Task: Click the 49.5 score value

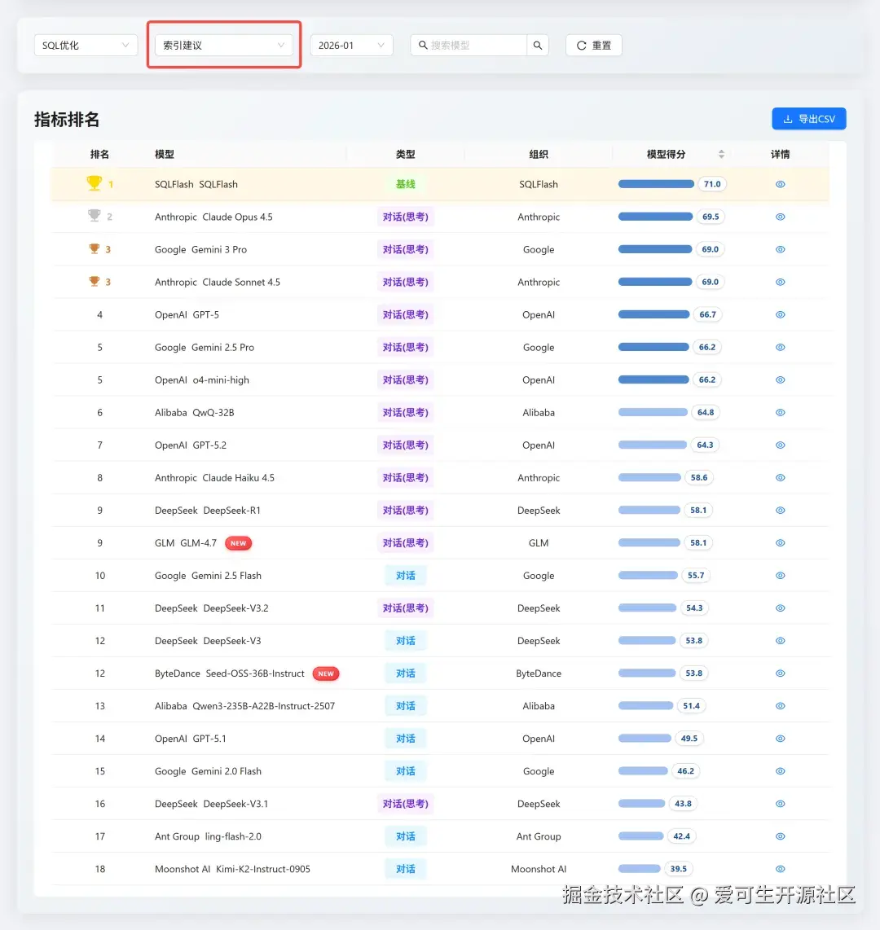Action: pyautogui.click(x=689, y=739)
